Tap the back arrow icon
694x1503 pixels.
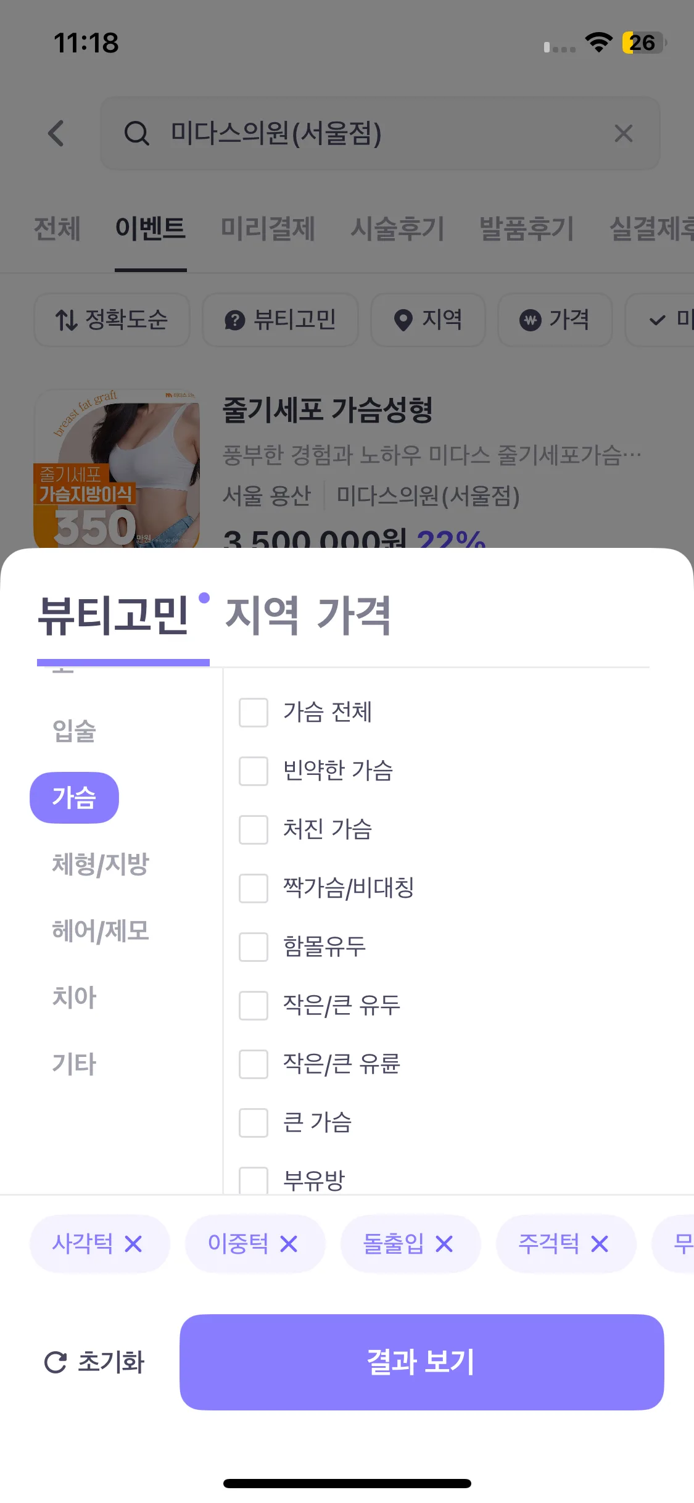click(x=56, y=133)
